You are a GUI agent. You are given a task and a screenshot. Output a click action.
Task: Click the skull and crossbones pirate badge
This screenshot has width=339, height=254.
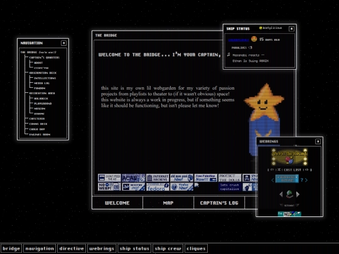click(x=250, y=177)
